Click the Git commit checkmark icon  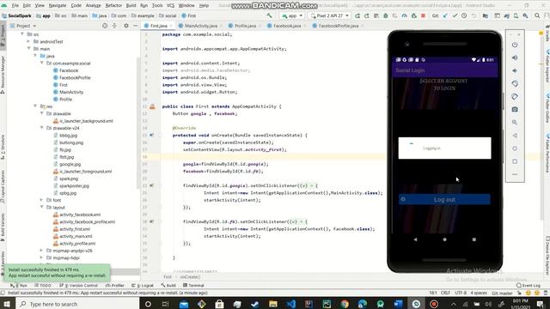(455, 15)
